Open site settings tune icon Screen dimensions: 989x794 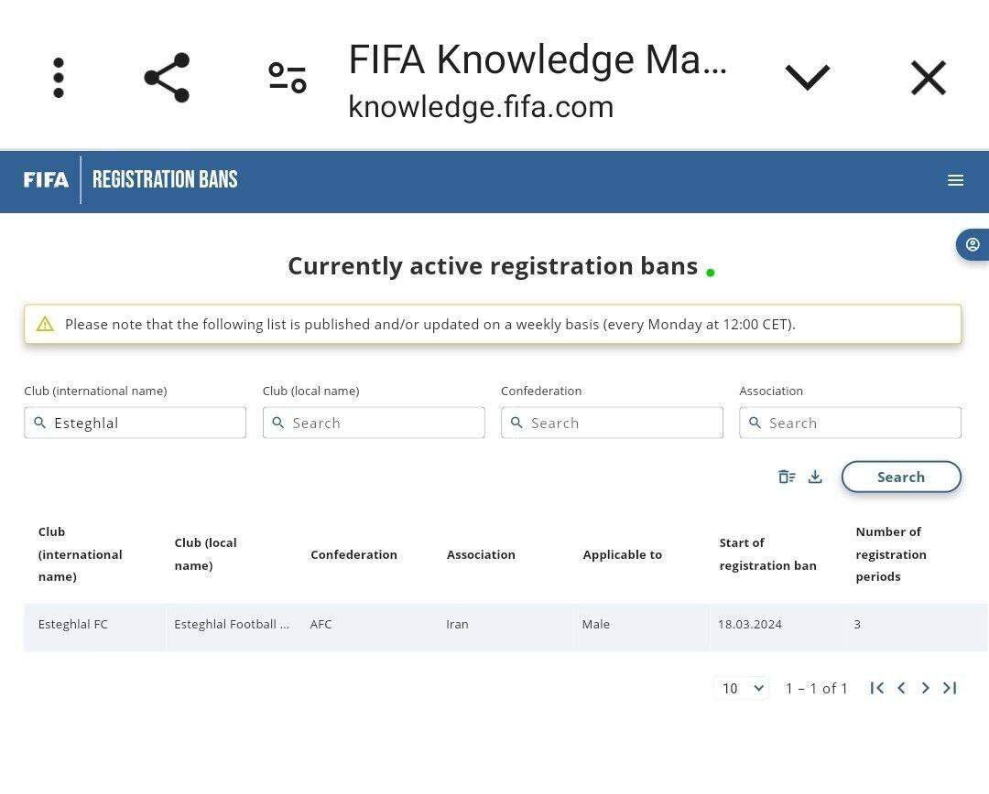point(288,78)
